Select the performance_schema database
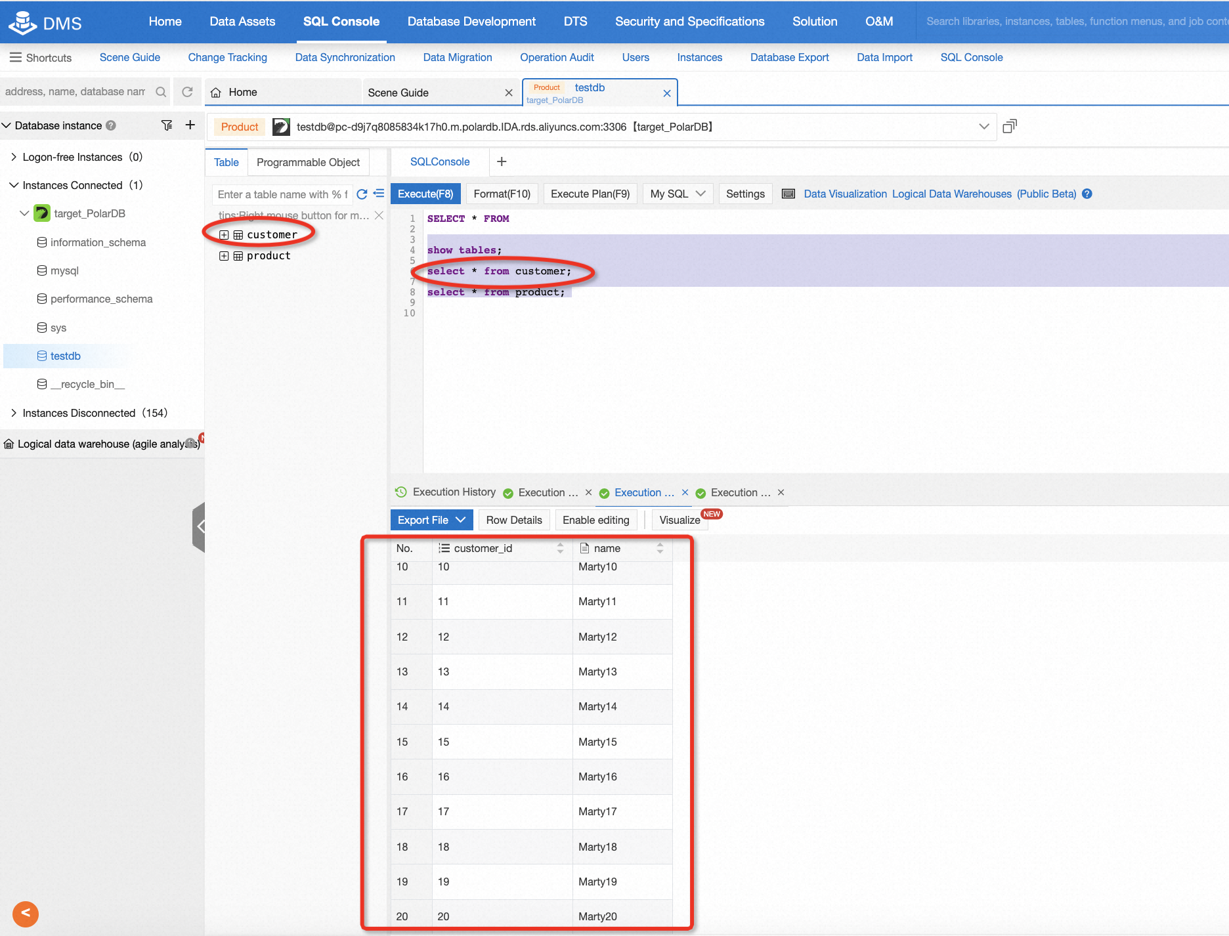This screenshot has height=936, width=1229. (101, 299)
